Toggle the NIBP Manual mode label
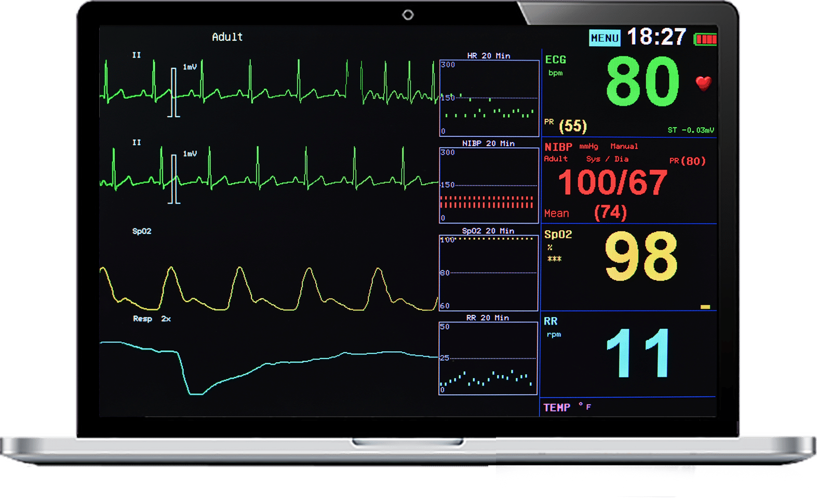 point(624,146)
